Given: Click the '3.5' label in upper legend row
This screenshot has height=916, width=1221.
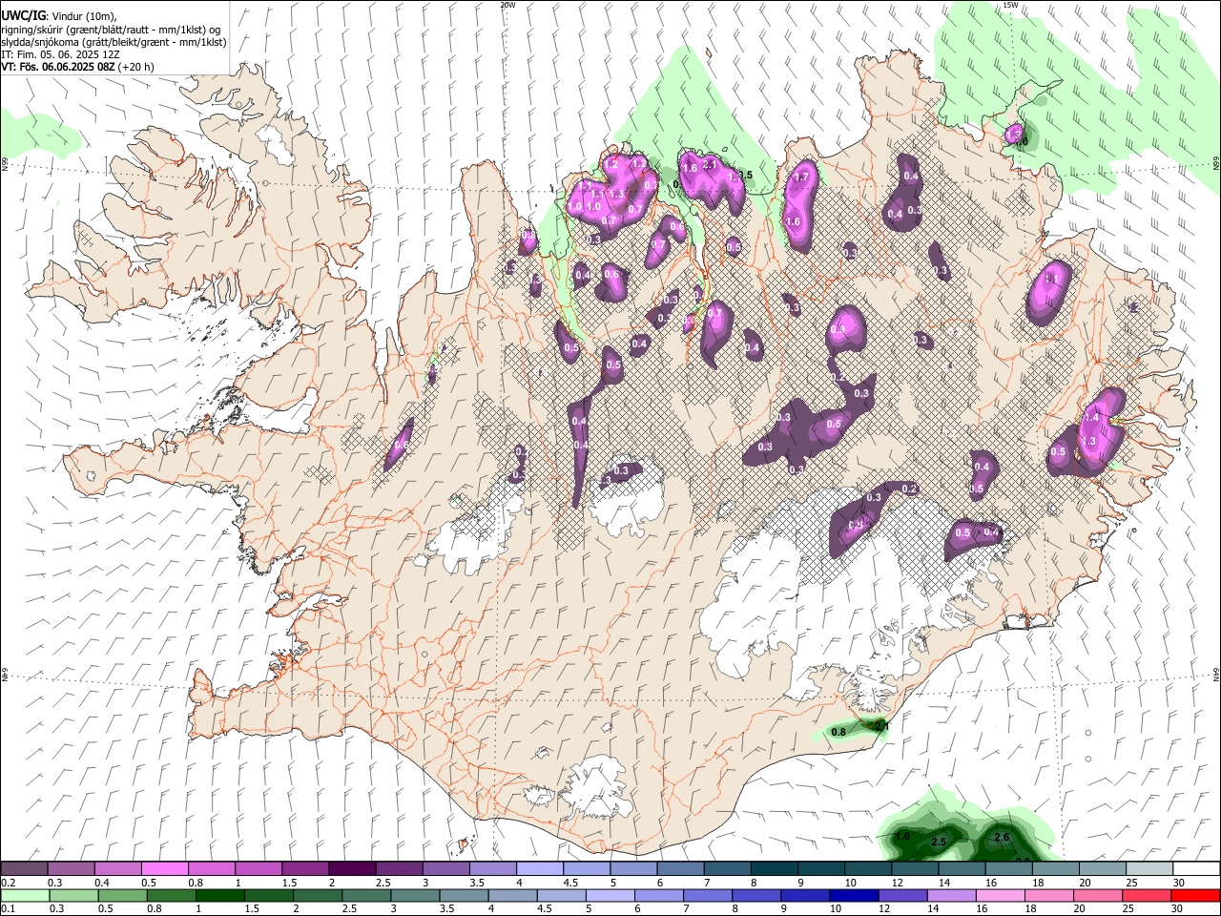Looking at the screenshot, I should (477, 883).
